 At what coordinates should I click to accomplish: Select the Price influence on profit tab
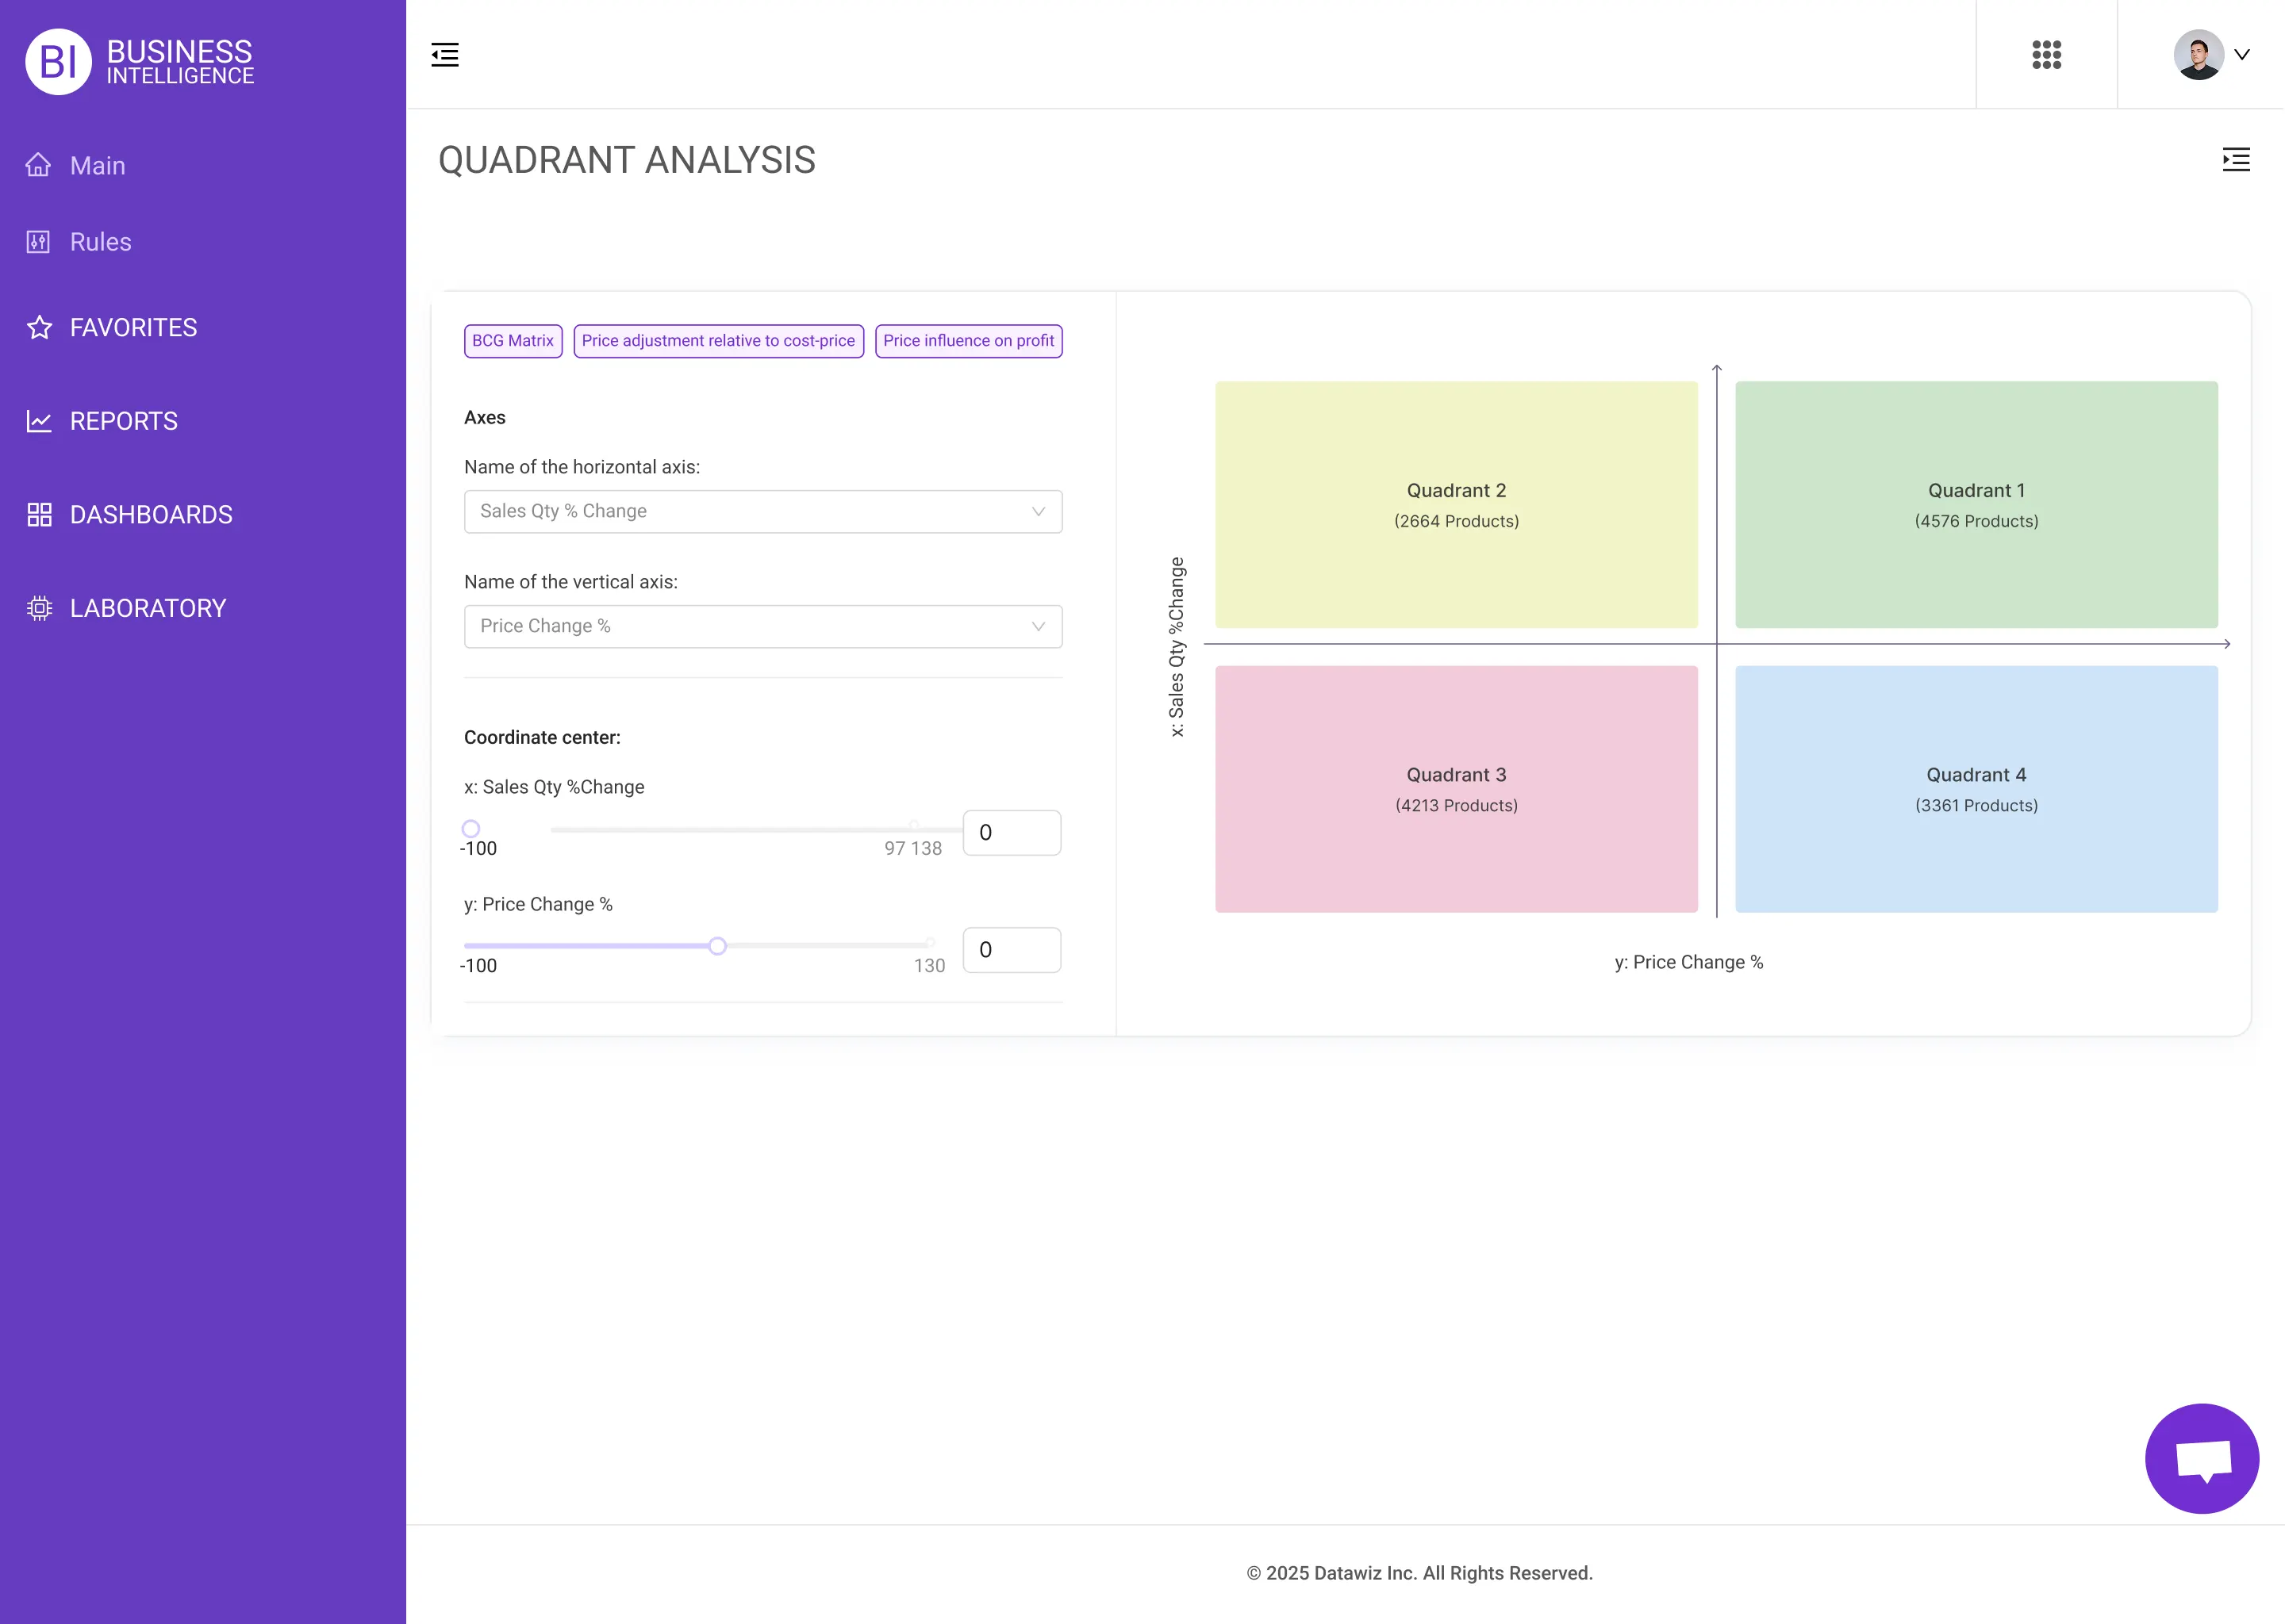pos(967,340)
